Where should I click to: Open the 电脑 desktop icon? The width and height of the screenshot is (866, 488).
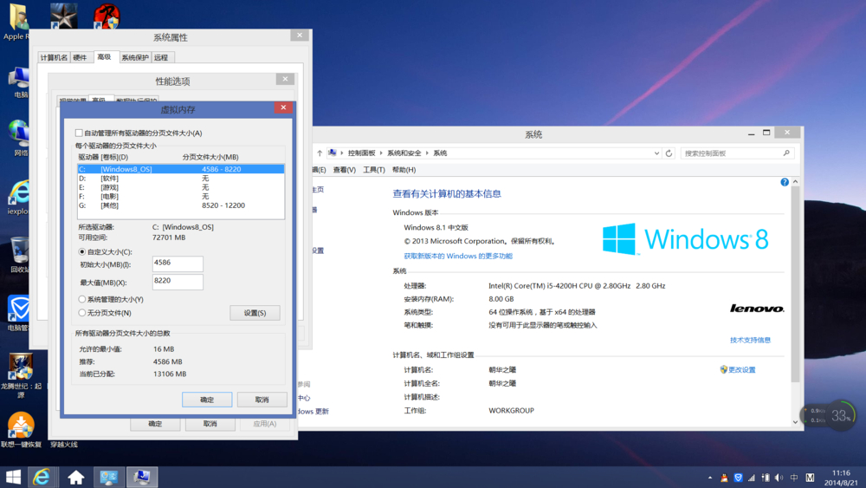19,81
